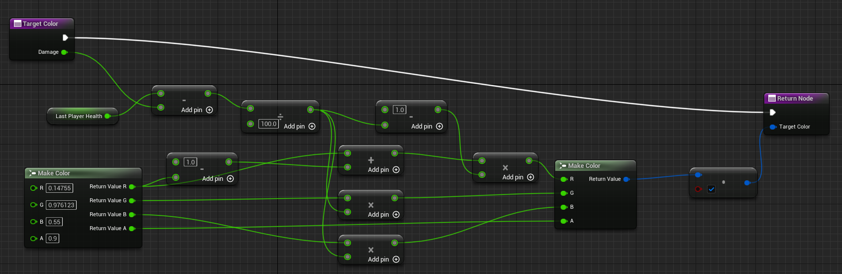The image size is (842, 274).
Task: Click the A value field showing 0.9
Action: pos(52,238)
